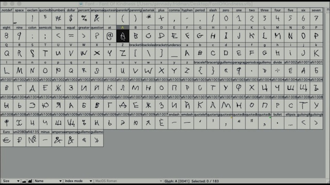Select the highlighted uppercase A glyph cell
Screen dimensions: 330x185
(123, 34)
